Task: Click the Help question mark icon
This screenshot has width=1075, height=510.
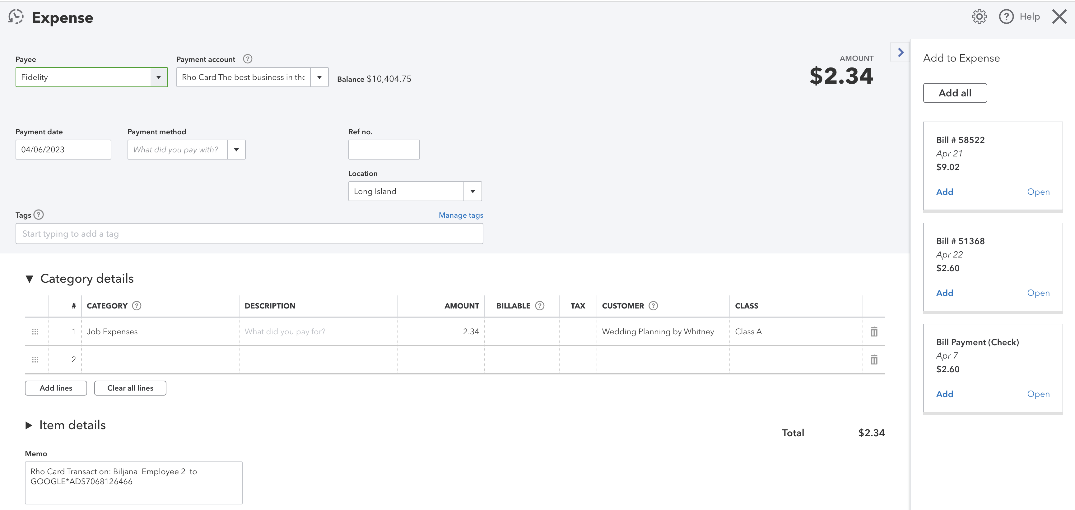Action: click(x=1006, y=17)
